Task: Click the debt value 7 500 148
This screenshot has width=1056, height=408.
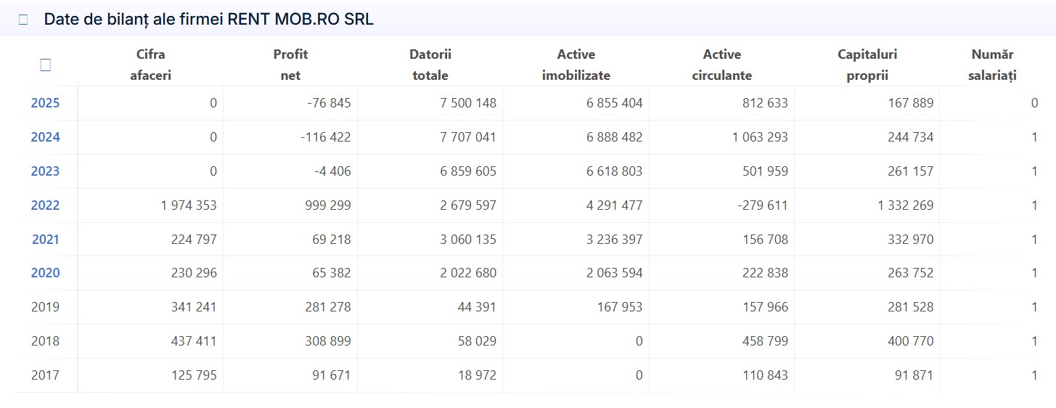Action: pos(468,103)
